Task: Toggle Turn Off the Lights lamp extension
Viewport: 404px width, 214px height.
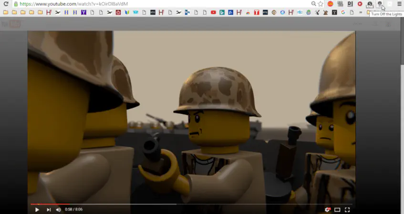Action: point(380,4)
